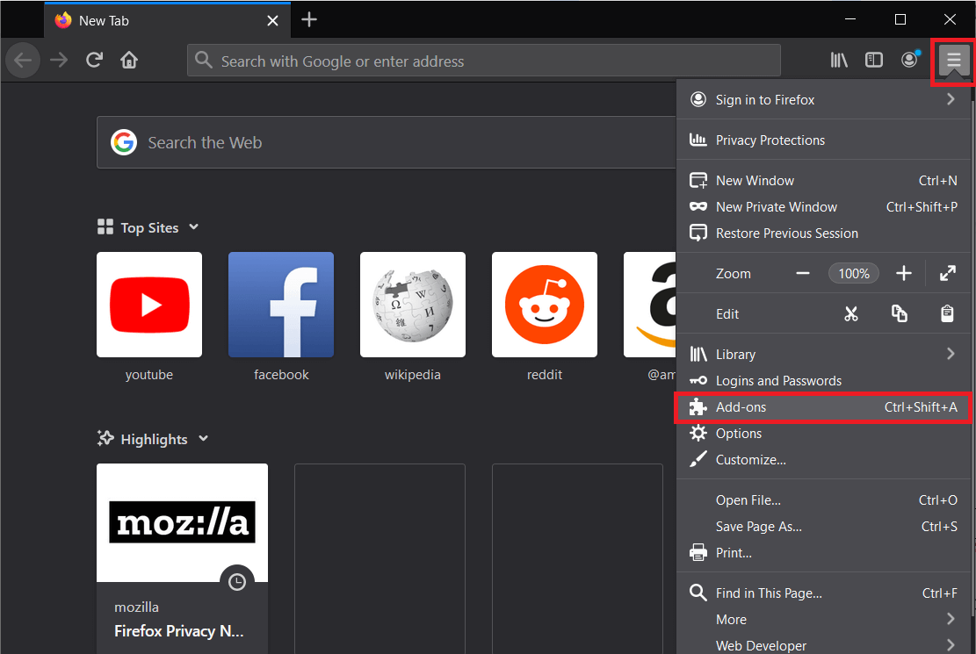Expand the More submenu
The image size is (976, 654).
[823, 619]
